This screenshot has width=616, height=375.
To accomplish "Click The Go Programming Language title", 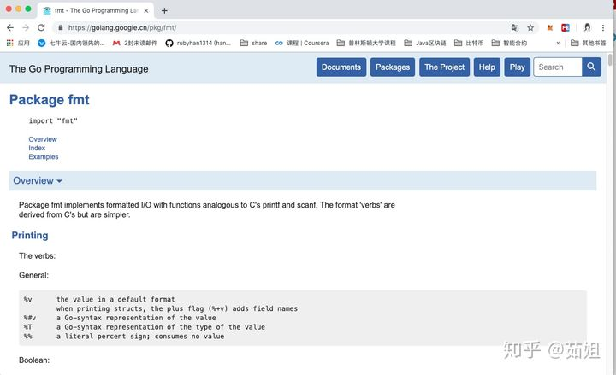I will tap(79, 69).
